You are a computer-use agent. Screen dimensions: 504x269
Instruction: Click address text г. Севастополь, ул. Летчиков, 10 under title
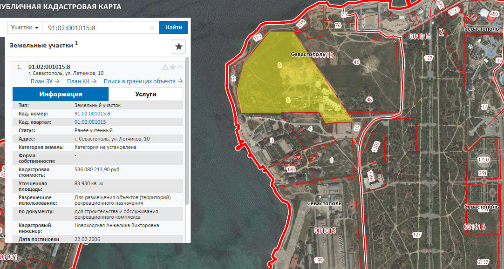tap(66, 73)
